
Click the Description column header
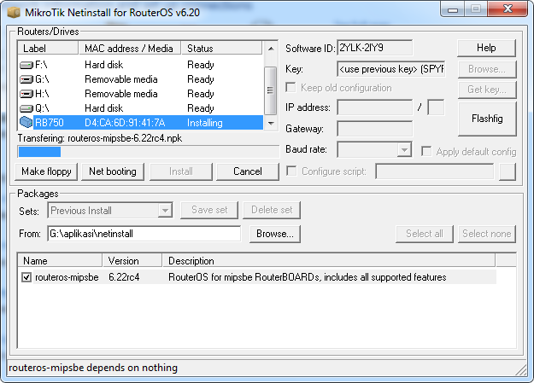[329, 261]
